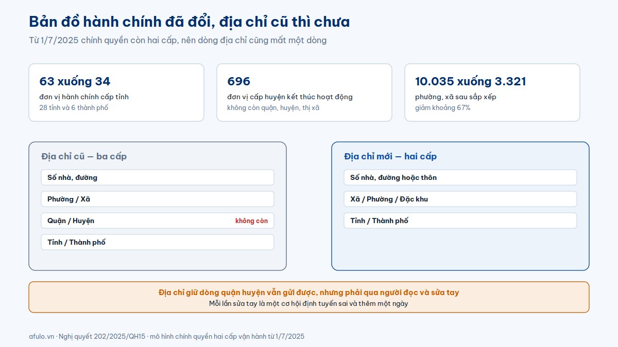Click 'không còn quận, huyện, thị xã' note
618x347 pixels.
[x=273, y=108]
